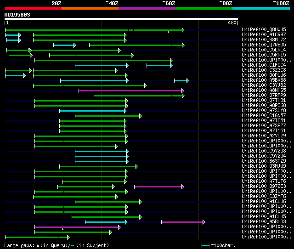Click the UniRef100_A7SUY8 label
The image size is (294, 249).
(264, 110)
